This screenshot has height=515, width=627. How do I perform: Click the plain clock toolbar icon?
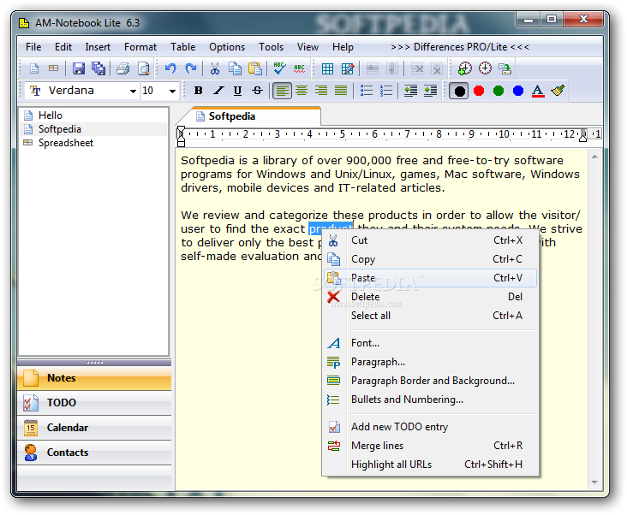point(485,68)
